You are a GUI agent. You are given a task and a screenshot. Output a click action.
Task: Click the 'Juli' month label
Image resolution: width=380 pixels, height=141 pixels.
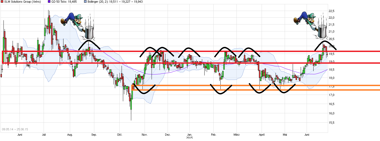pos(44,135)
